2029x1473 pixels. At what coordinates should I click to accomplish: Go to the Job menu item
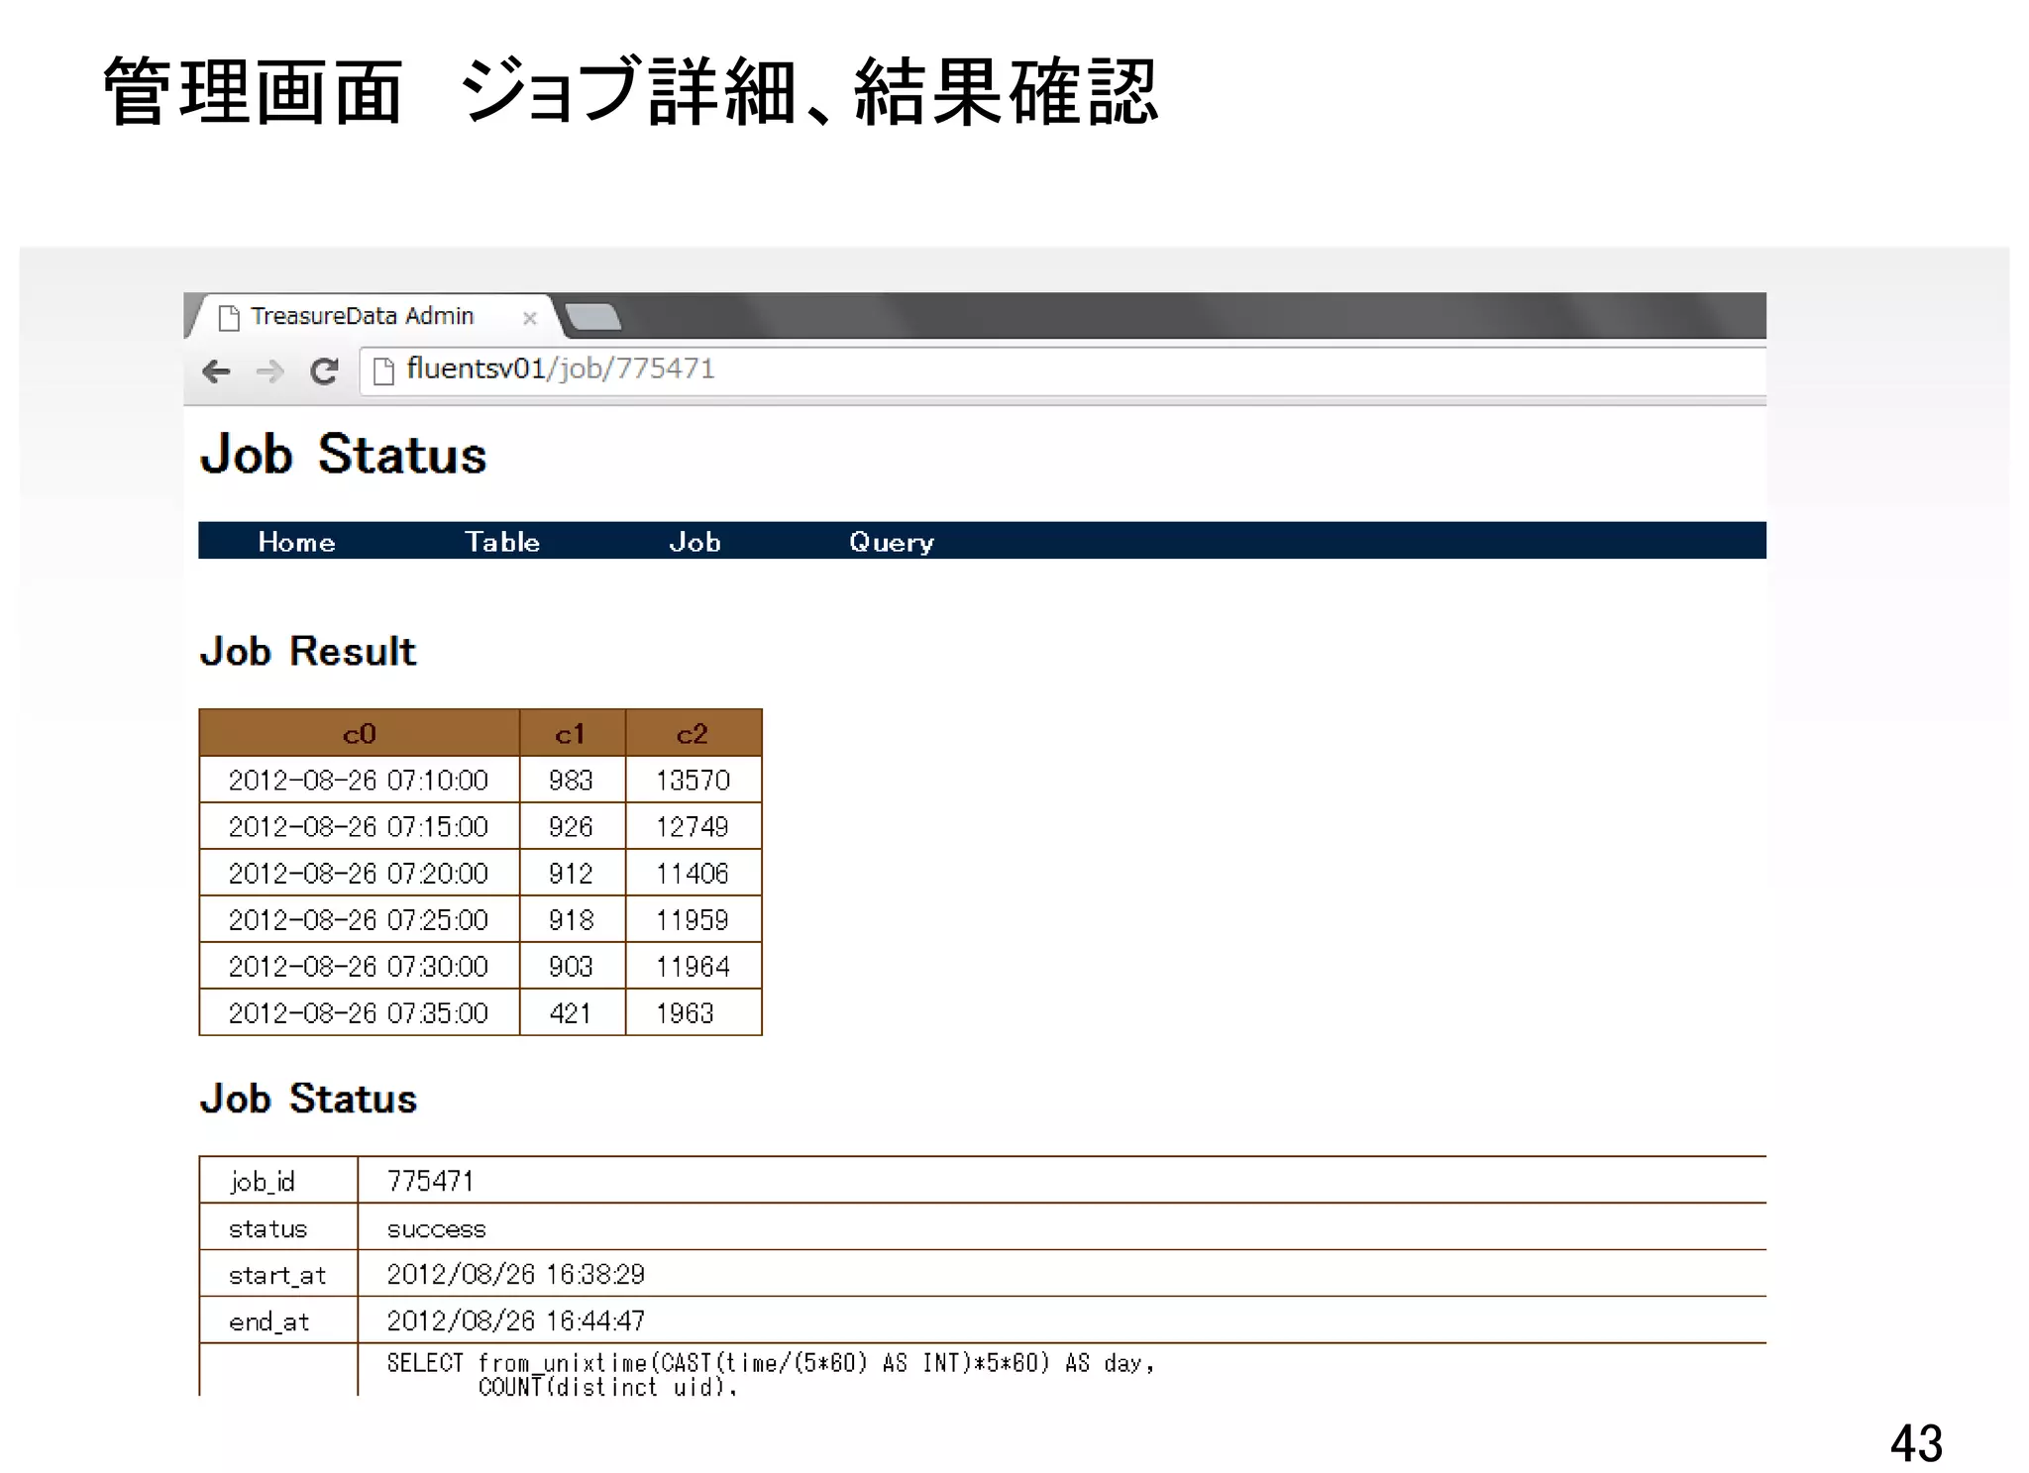(x=694, y=542)
